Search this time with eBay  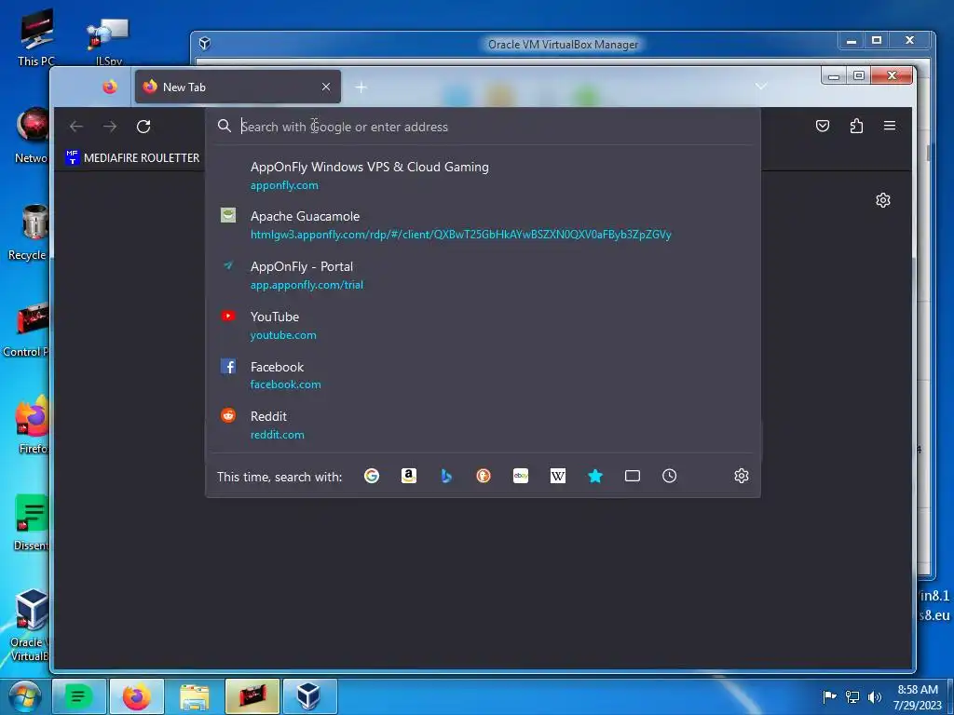521,476
